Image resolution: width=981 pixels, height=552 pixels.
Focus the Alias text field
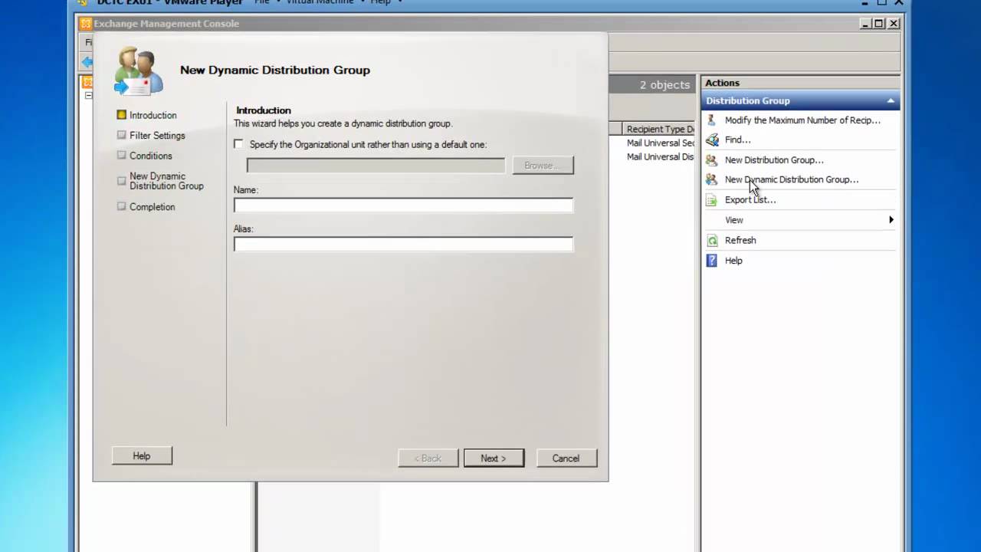click(x=403, y=244)
